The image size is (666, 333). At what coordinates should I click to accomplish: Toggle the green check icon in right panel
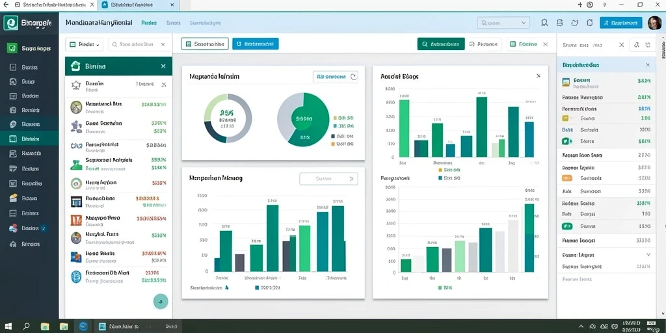click(567, 226)
